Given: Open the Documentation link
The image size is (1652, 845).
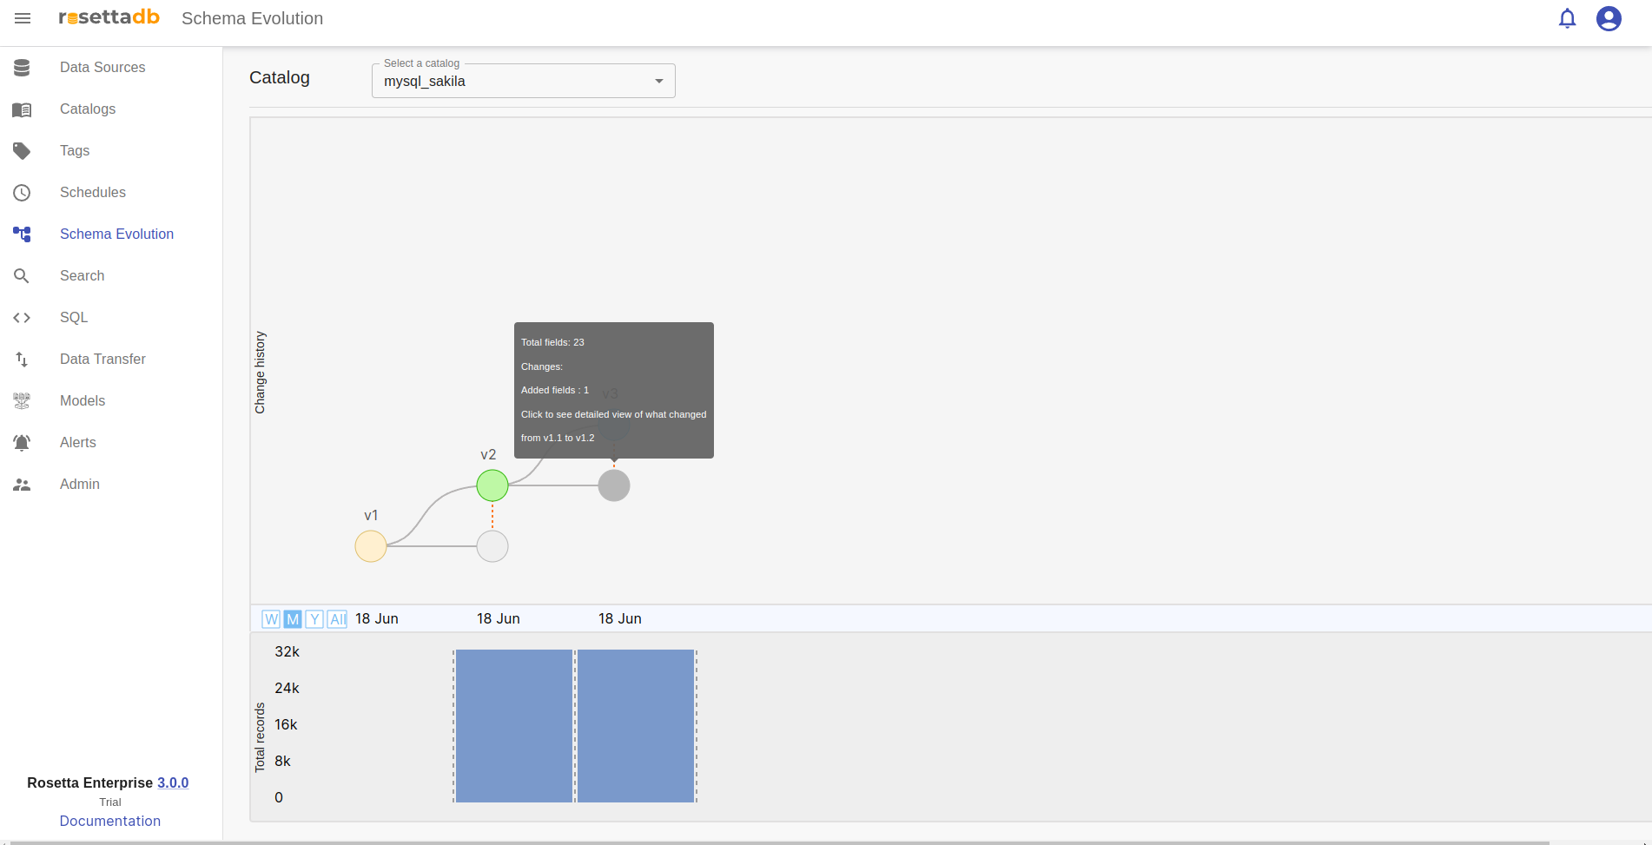Looking at the screenshot, I should (x=110, y=821).
